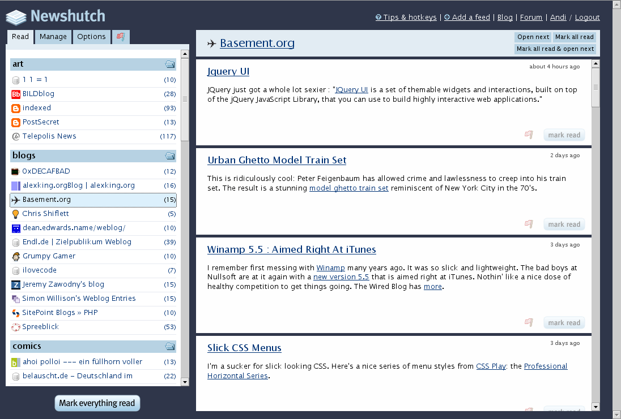Collapse the comics folder icon
This screenshot has width=621, height=419.
click(170, 346)
